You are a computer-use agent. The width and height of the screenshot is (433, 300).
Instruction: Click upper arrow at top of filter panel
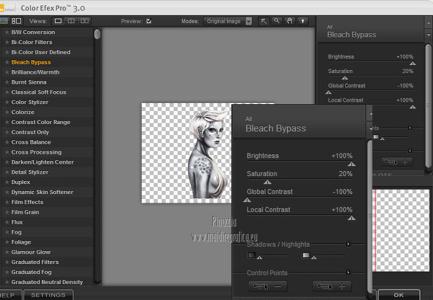click(428, 23)
